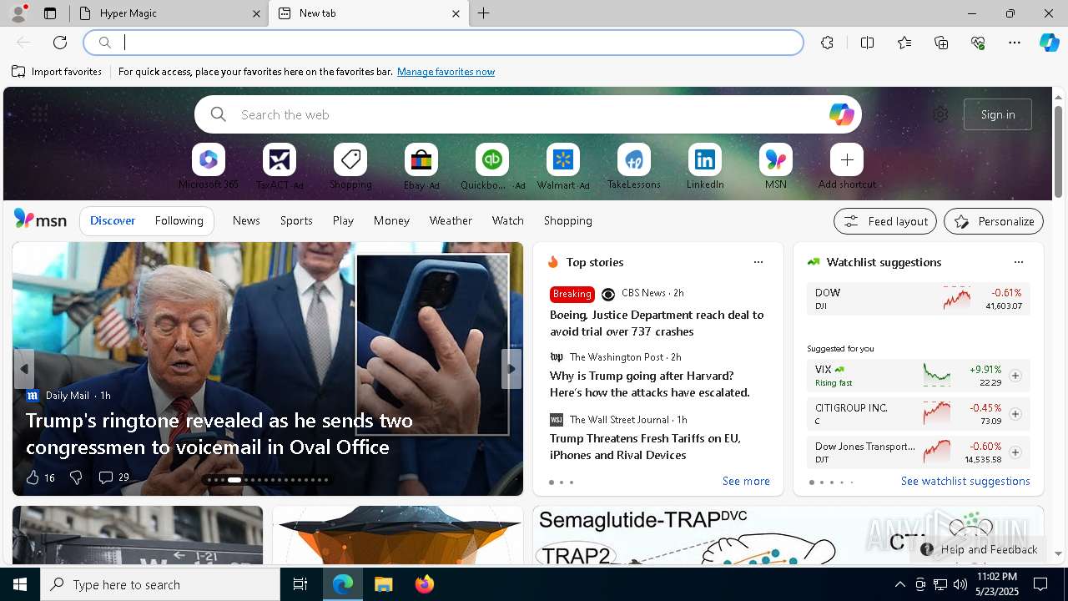This screenshot has height=601, width=1068.
Task: Toggle split screen icon in toolbar
Action: point(867,43)
